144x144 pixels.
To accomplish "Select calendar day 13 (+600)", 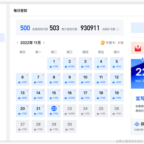I will pyautogui.click(x=23, y=95).
